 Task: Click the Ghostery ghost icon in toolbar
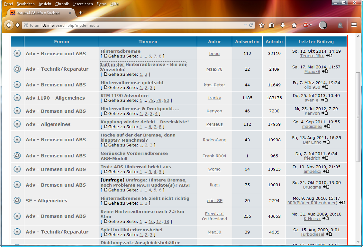pyautogui.click(x=340, y=25)
